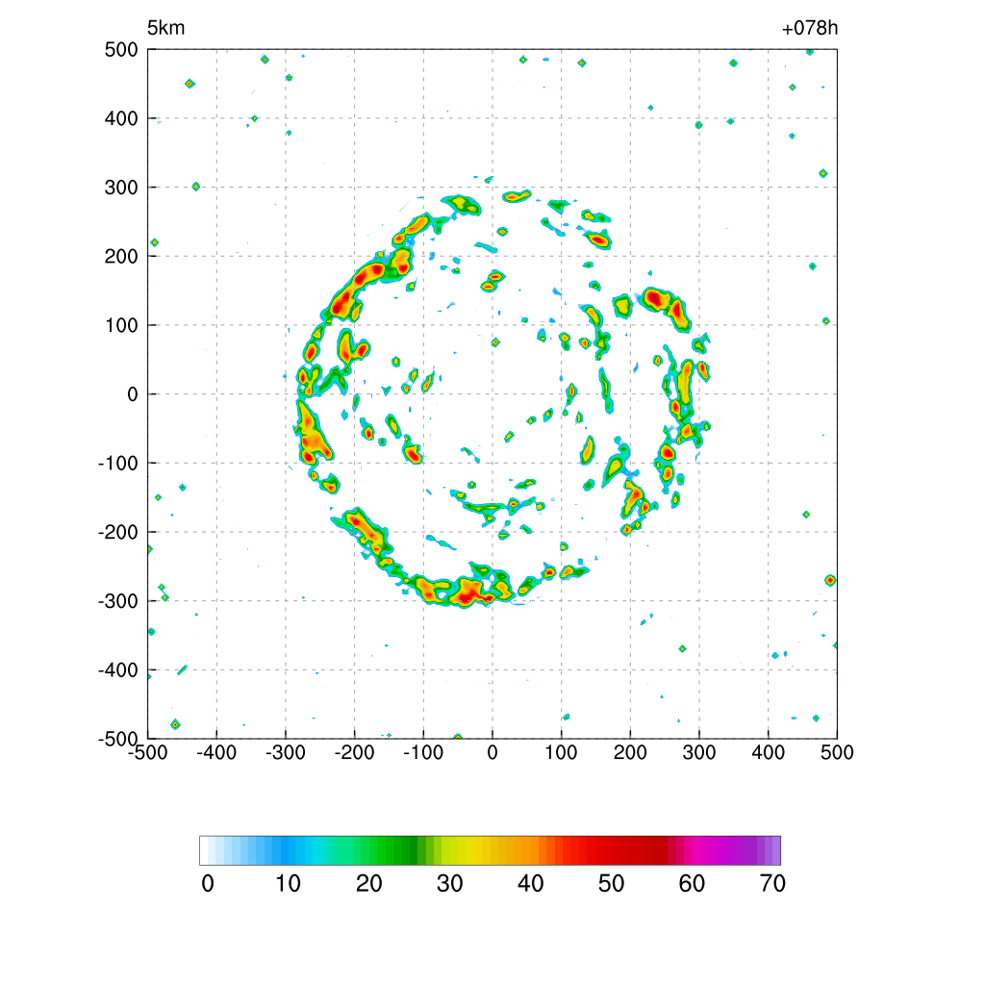Click the x-axis tick label "-200"
This screenshot has width=985, height=985.
pyautogui.click(x=354, y=752)
